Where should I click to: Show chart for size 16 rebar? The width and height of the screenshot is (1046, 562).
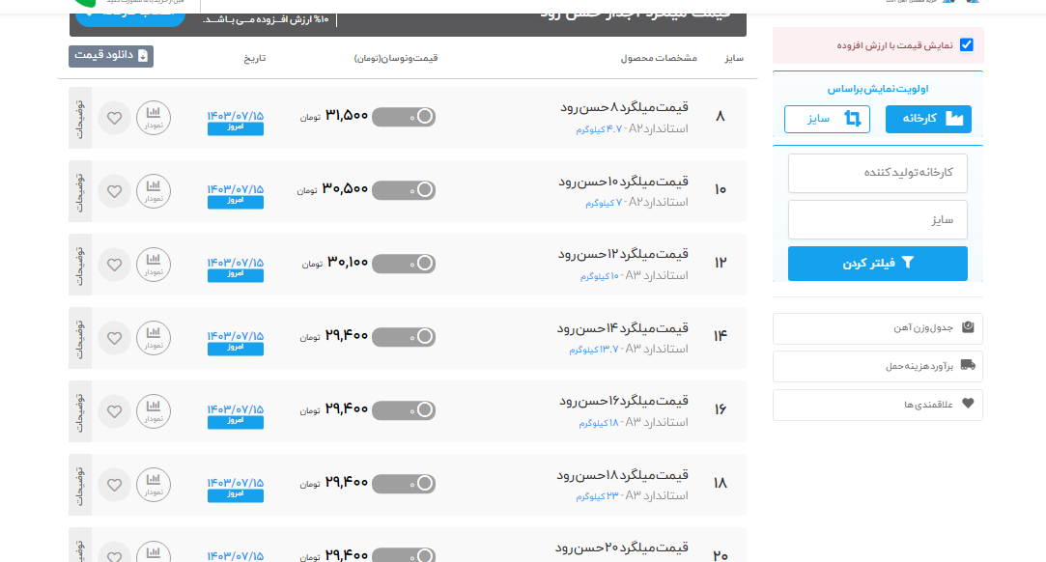(153, 411)
